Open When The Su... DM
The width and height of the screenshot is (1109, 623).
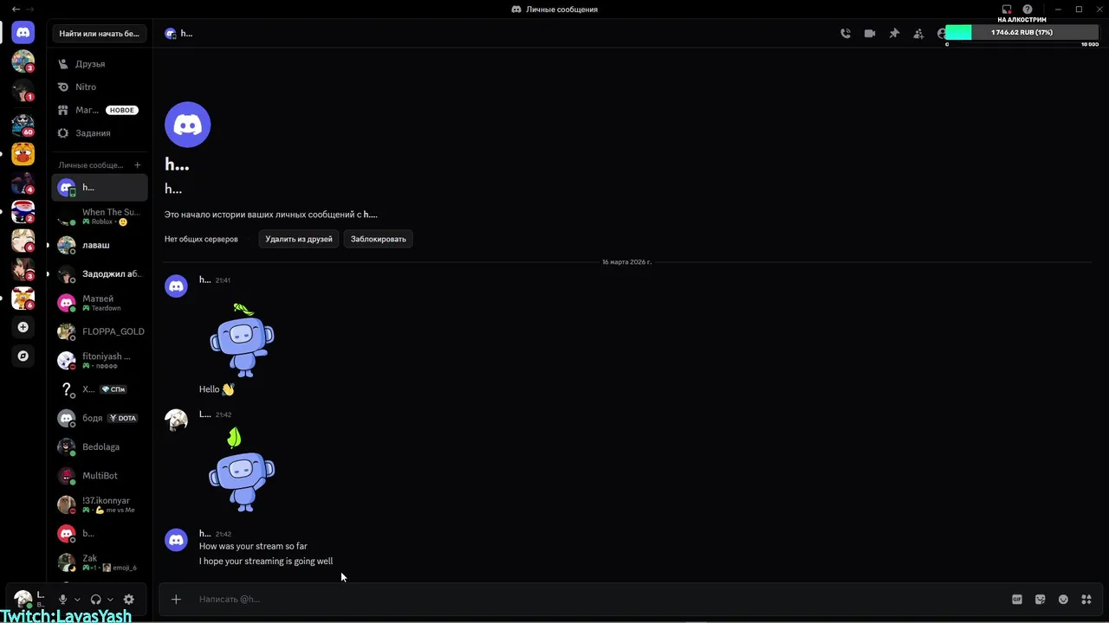100,216
